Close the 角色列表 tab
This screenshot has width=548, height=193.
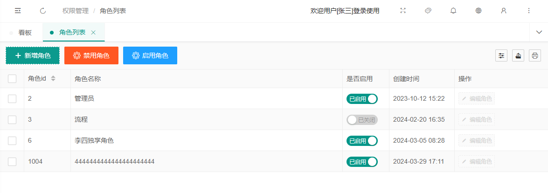coord(93,33)
